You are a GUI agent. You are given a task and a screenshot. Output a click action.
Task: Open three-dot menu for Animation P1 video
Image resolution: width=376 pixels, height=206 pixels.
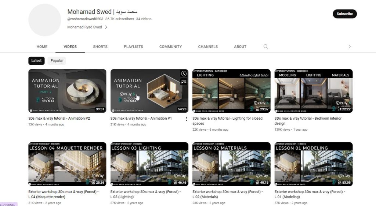coord(186,119)
